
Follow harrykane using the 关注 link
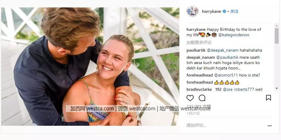[x=234, y=11]
